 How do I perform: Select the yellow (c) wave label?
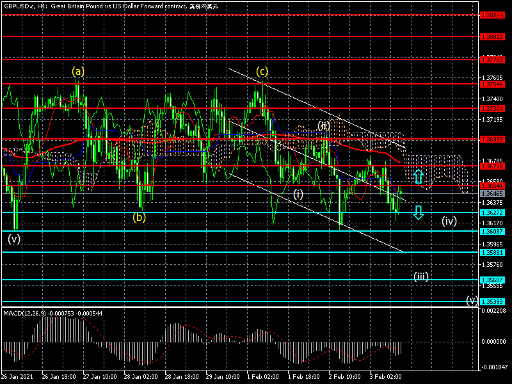pyautogui.click(x=262, y=71)
